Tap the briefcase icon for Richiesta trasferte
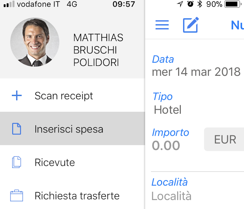The image size is (244, 209). 17,196
